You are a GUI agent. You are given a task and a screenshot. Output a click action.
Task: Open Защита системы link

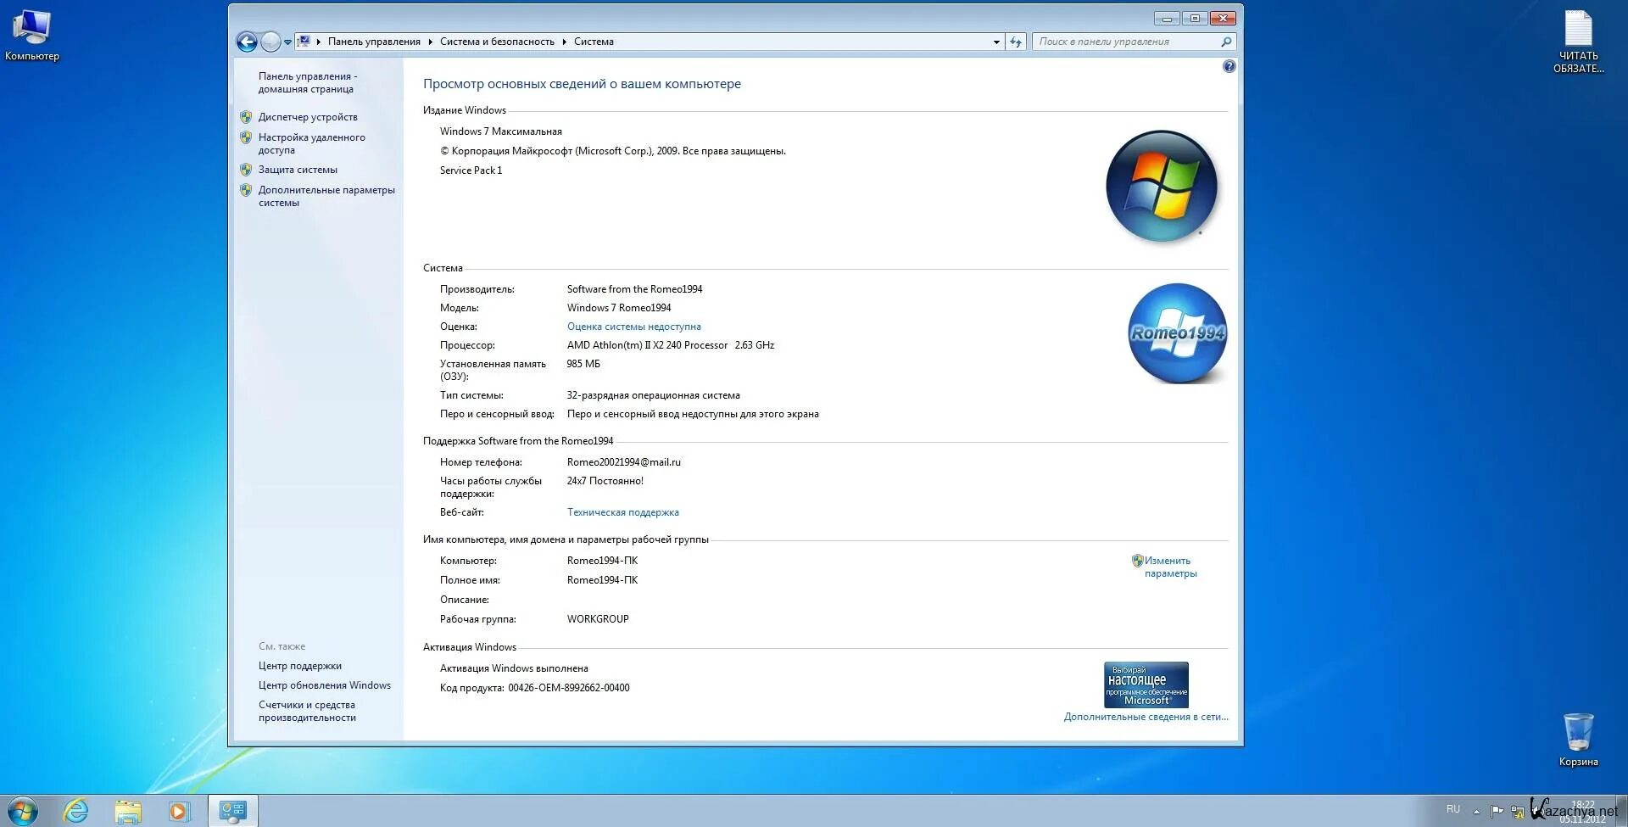tap(298, 170)
